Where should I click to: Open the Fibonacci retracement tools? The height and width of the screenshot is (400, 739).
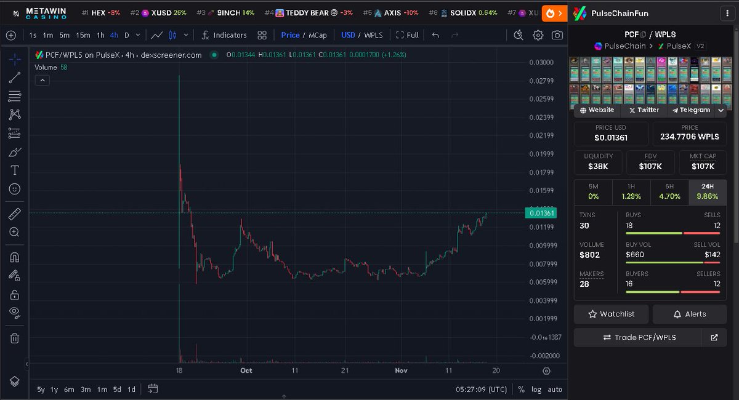[15, 96]
